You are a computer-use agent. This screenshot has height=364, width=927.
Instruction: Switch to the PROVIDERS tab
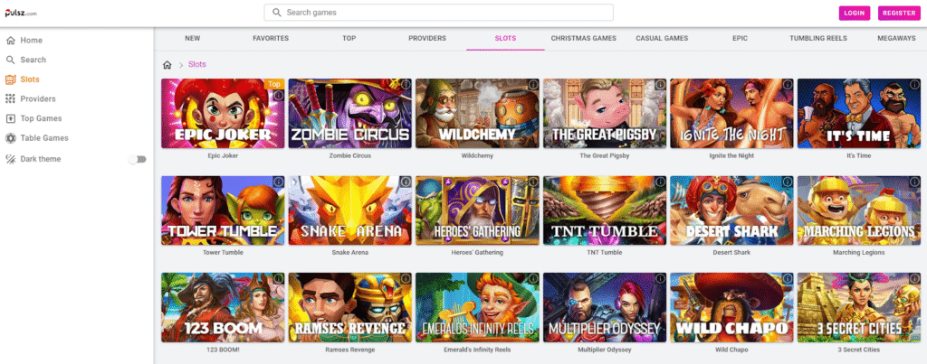pyautogui.click(x=427, y=38)
